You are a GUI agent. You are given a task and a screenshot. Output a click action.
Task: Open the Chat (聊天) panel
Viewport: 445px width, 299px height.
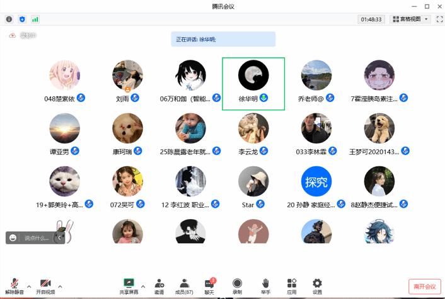[x=209, y=286]
